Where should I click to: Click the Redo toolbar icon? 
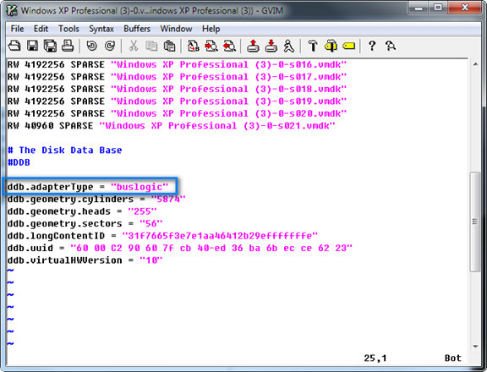109,46
